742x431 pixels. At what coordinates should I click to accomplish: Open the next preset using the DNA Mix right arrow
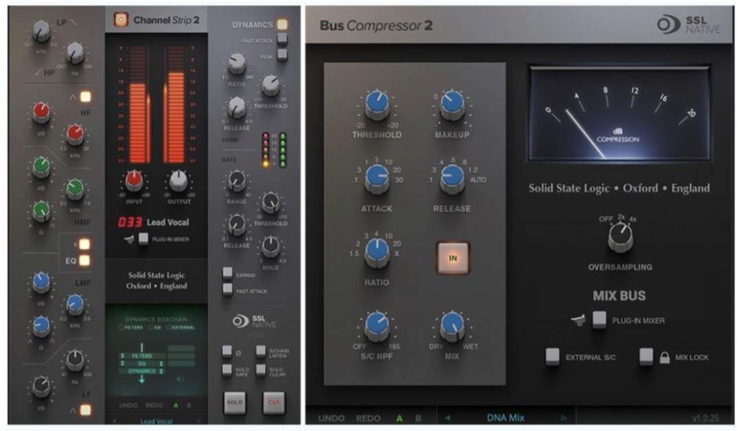(x=563, y=417)
